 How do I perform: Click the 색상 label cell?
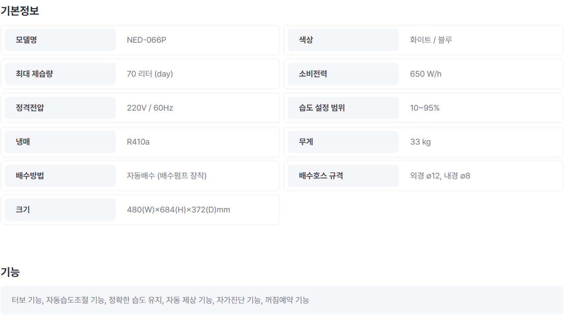point(343,40)
